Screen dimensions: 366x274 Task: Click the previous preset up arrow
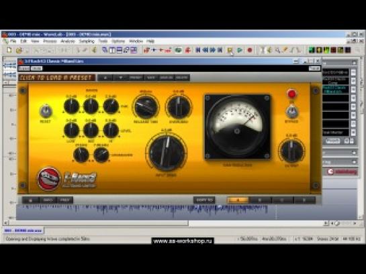click(105, 78)
